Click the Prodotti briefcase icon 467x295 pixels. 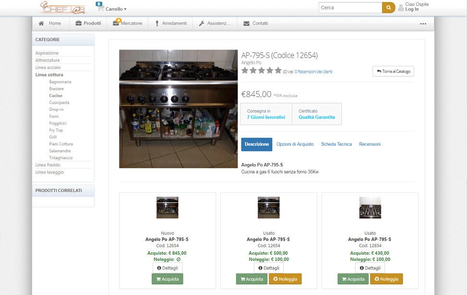pos(79,23)
